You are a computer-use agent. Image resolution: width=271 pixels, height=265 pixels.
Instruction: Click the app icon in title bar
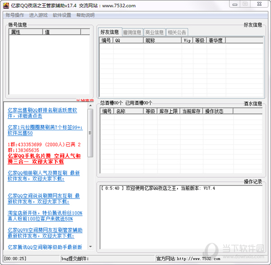click(6, 5)
